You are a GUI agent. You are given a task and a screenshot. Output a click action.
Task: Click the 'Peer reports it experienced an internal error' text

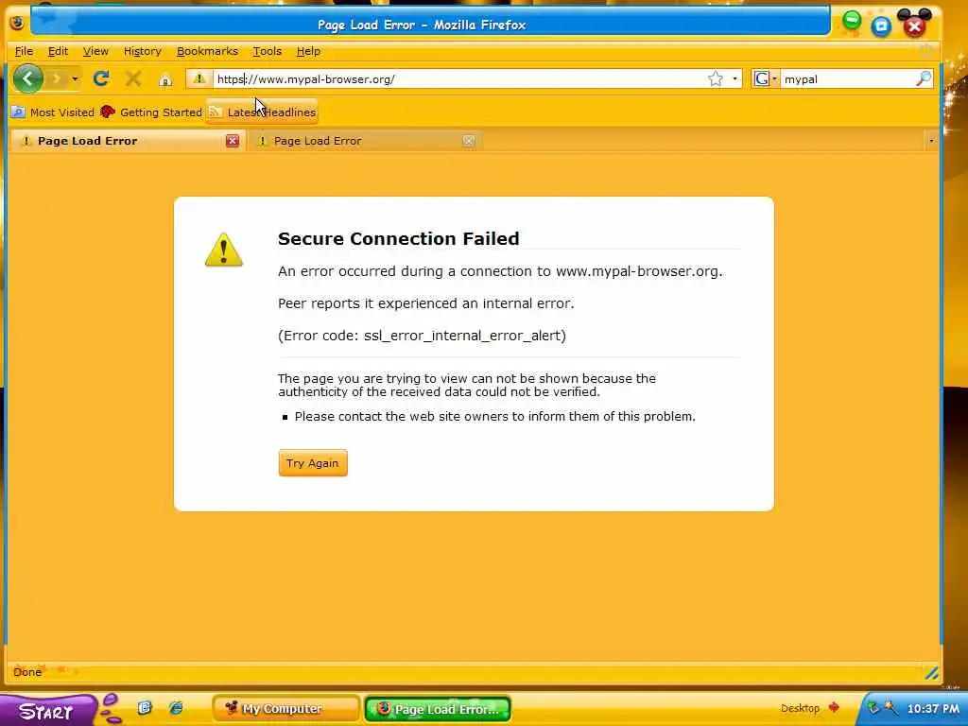(426, 303)
